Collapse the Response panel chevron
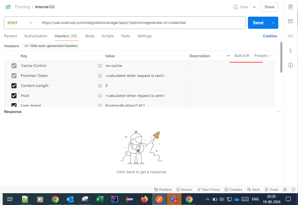The image size is (298, 205). click(278, 112)
